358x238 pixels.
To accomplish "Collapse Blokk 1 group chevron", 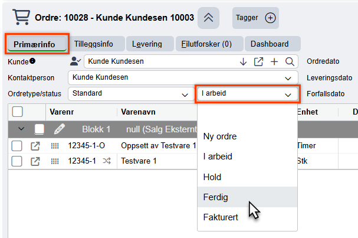I will coord(21,129).
